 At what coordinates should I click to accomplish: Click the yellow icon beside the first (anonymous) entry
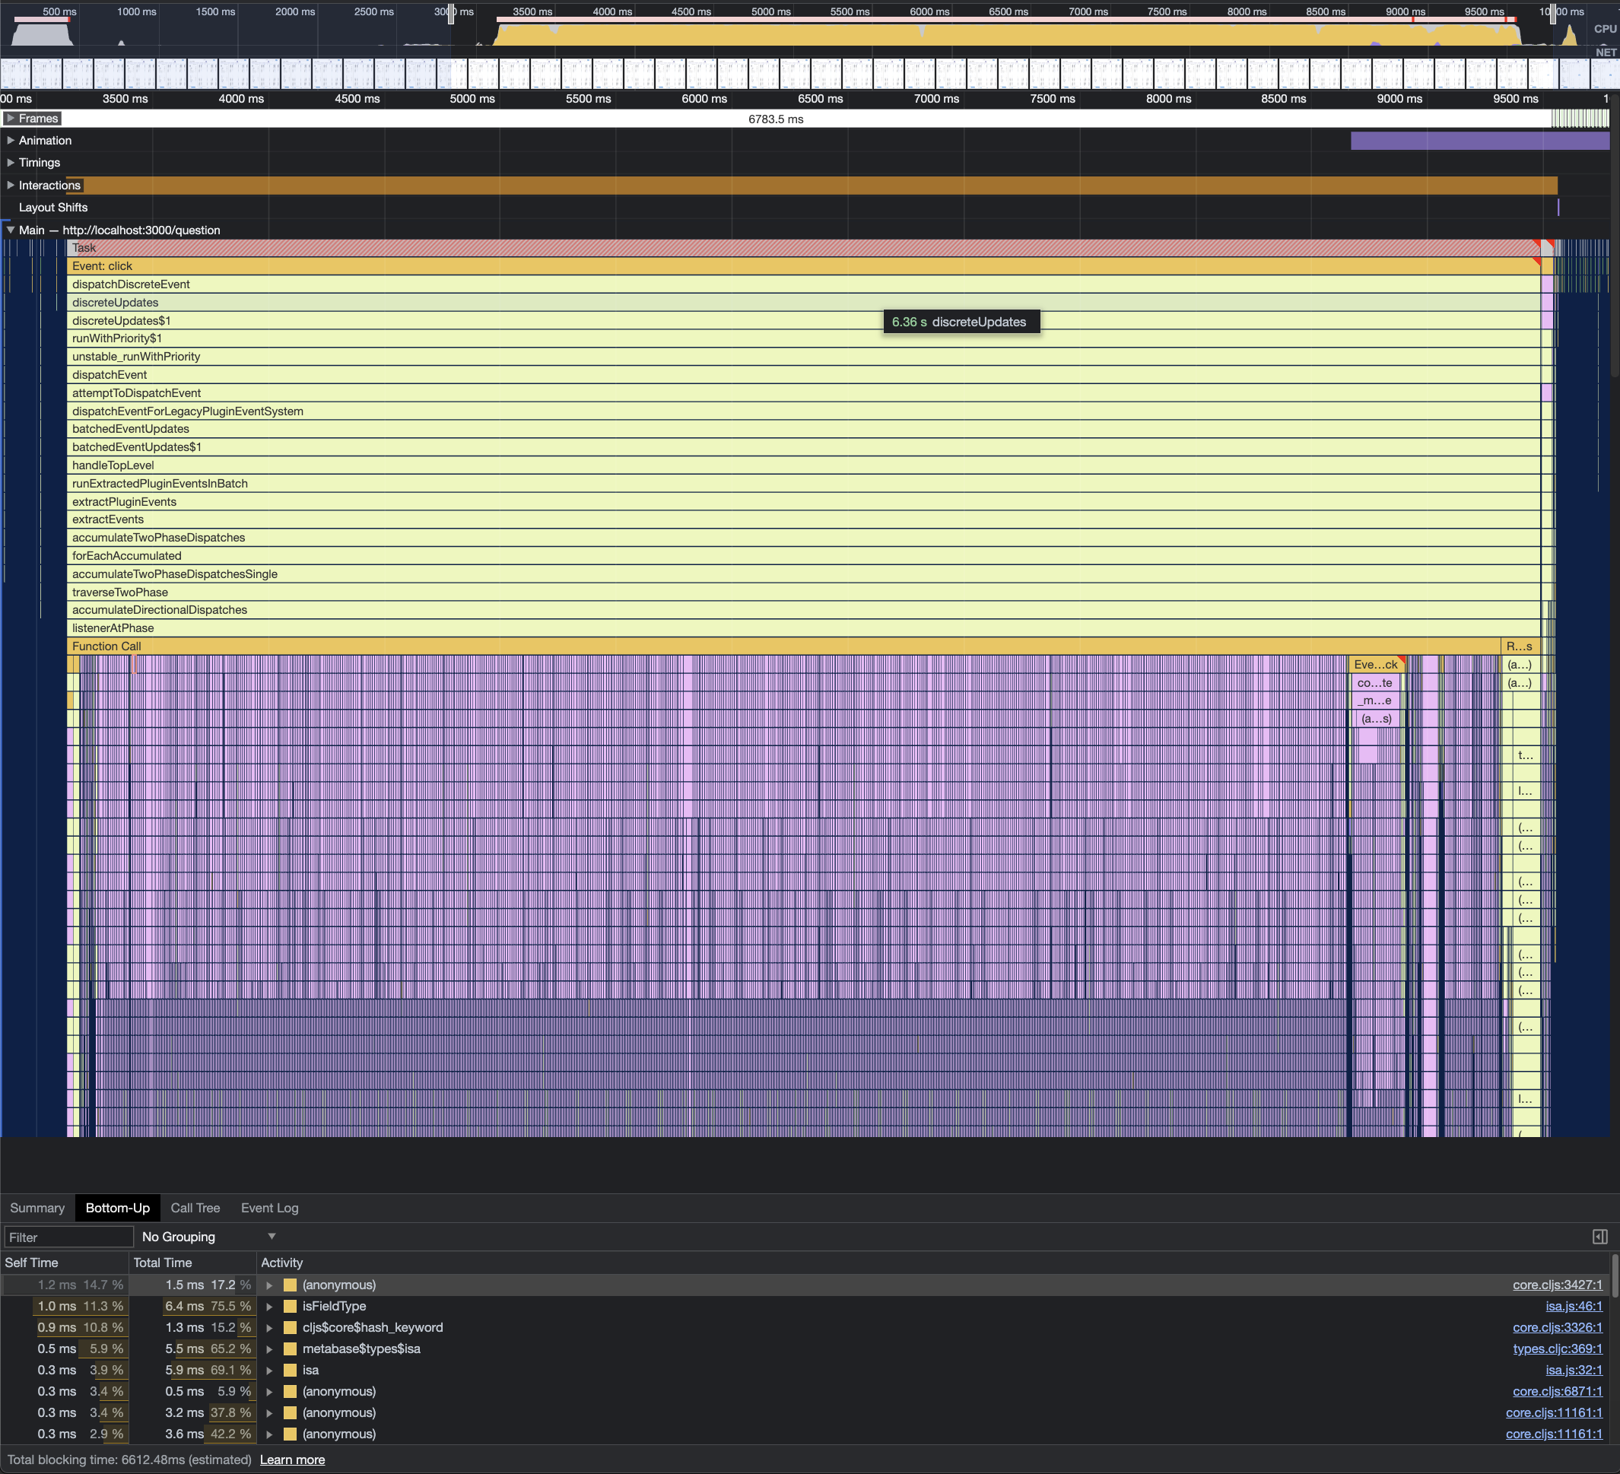tap(289, 1285)
